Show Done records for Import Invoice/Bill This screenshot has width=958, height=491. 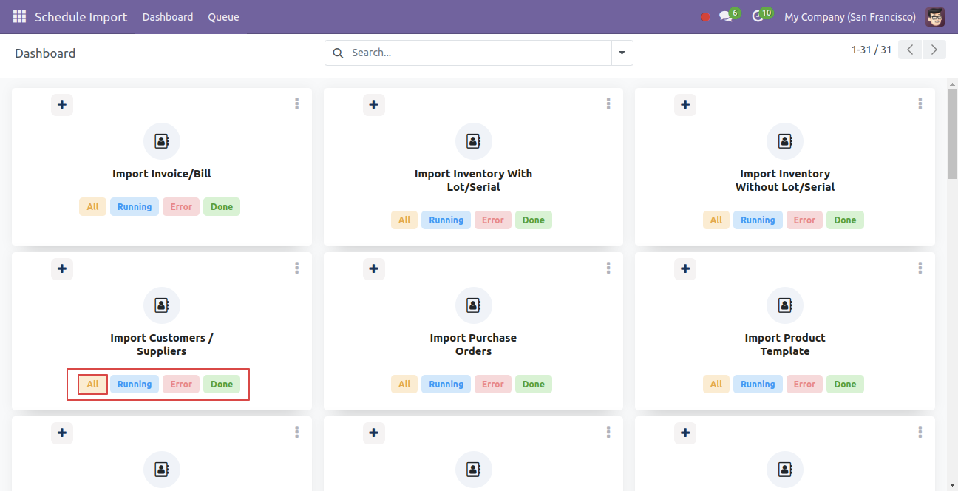point(222,207)
